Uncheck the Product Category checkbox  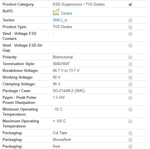(x=130, y=4)
